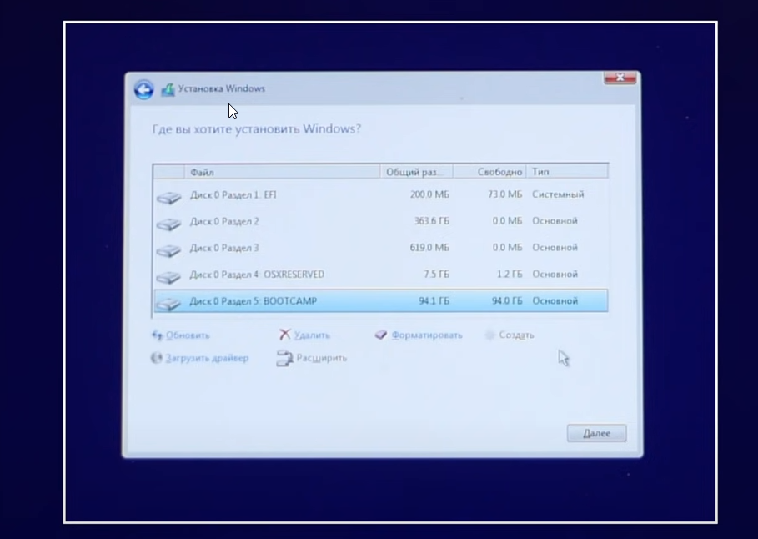
Task: Open the Расширить partition option
Action: tap(321, 358)
